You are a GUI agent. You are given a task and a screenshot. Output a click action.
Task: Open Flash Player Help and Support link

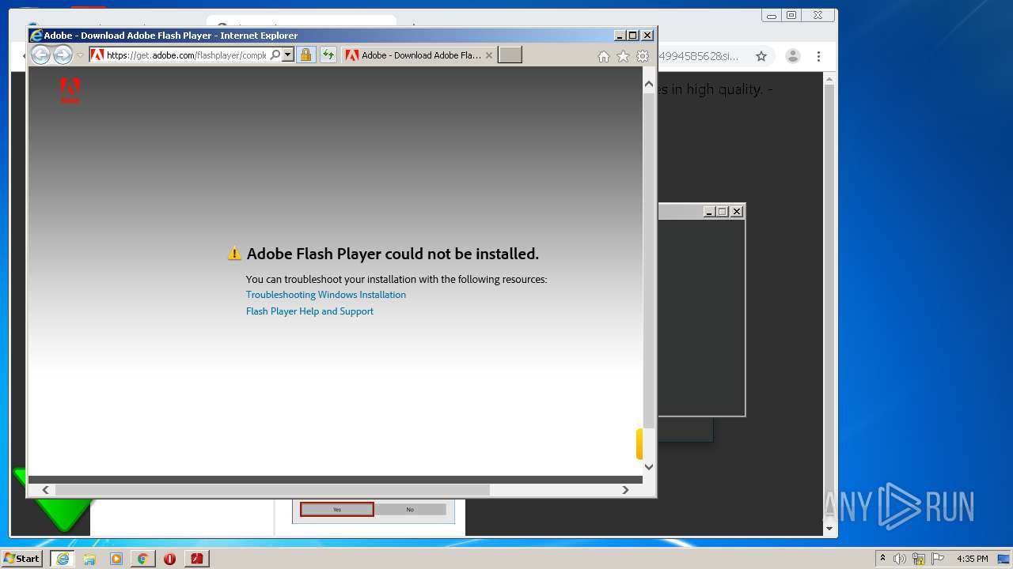click(x=309, y=311)
